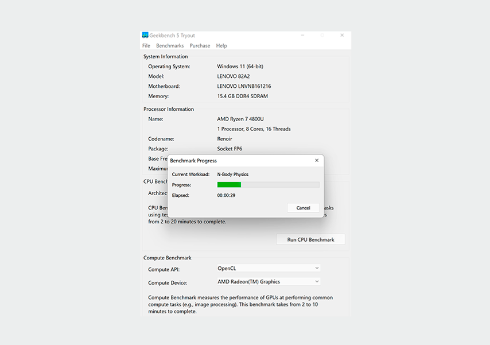Open the Help menu
Image resolution: width=490 pixels, height=345 pixels.
click(221, 46)
